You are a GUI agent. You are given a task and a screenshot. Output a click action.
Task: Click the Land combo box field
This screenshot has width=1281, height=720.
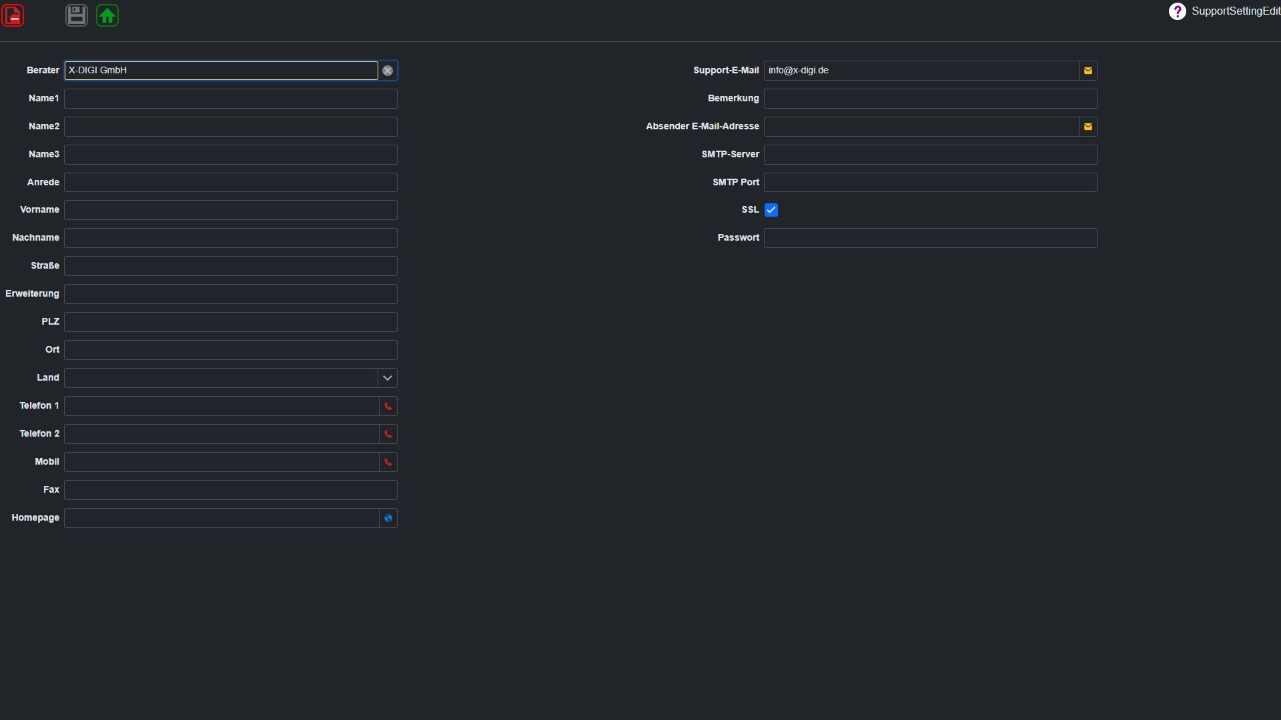click(x=221, y=378)
